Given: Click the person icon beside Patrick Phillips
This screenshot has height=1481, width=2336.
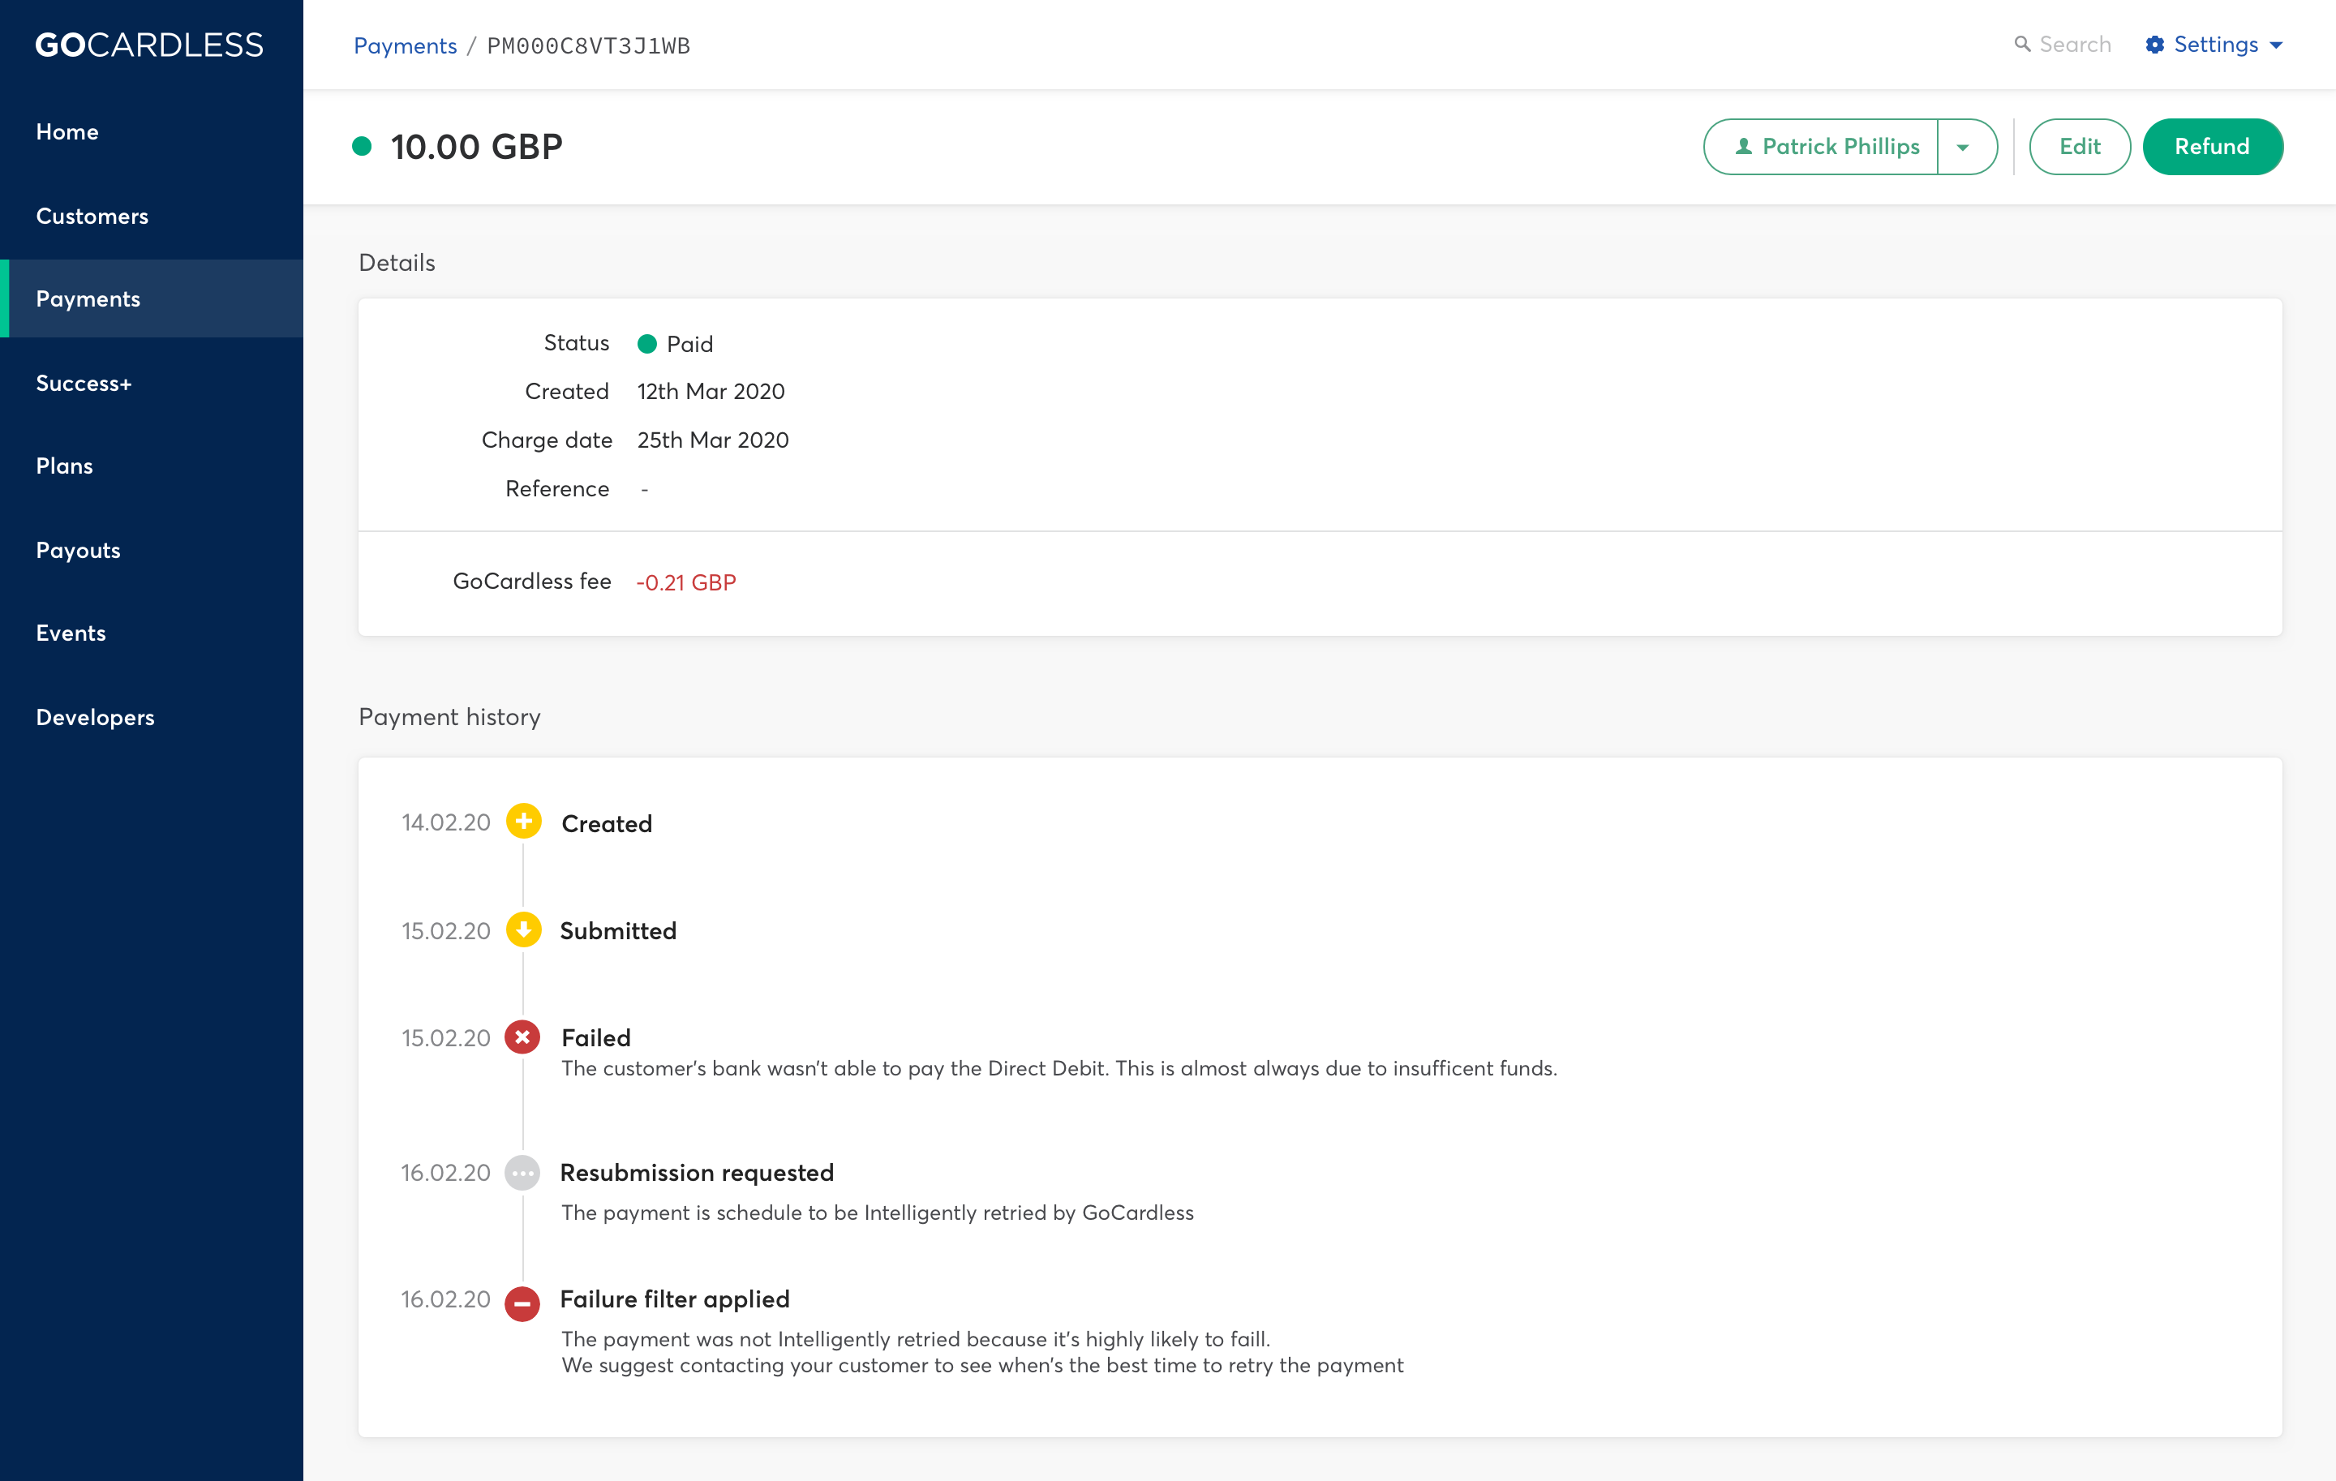Looking at the screenshot, I should click(1743, 147).
